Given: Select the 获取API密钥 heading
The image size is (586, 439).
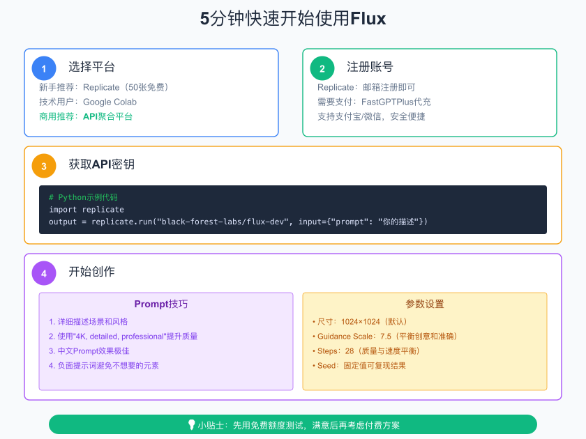Looking at the screenshot, I should 102,164.
